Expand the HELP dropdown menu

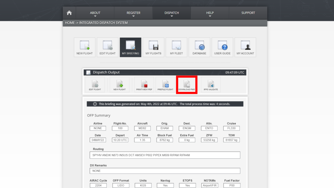pos(210,13)
